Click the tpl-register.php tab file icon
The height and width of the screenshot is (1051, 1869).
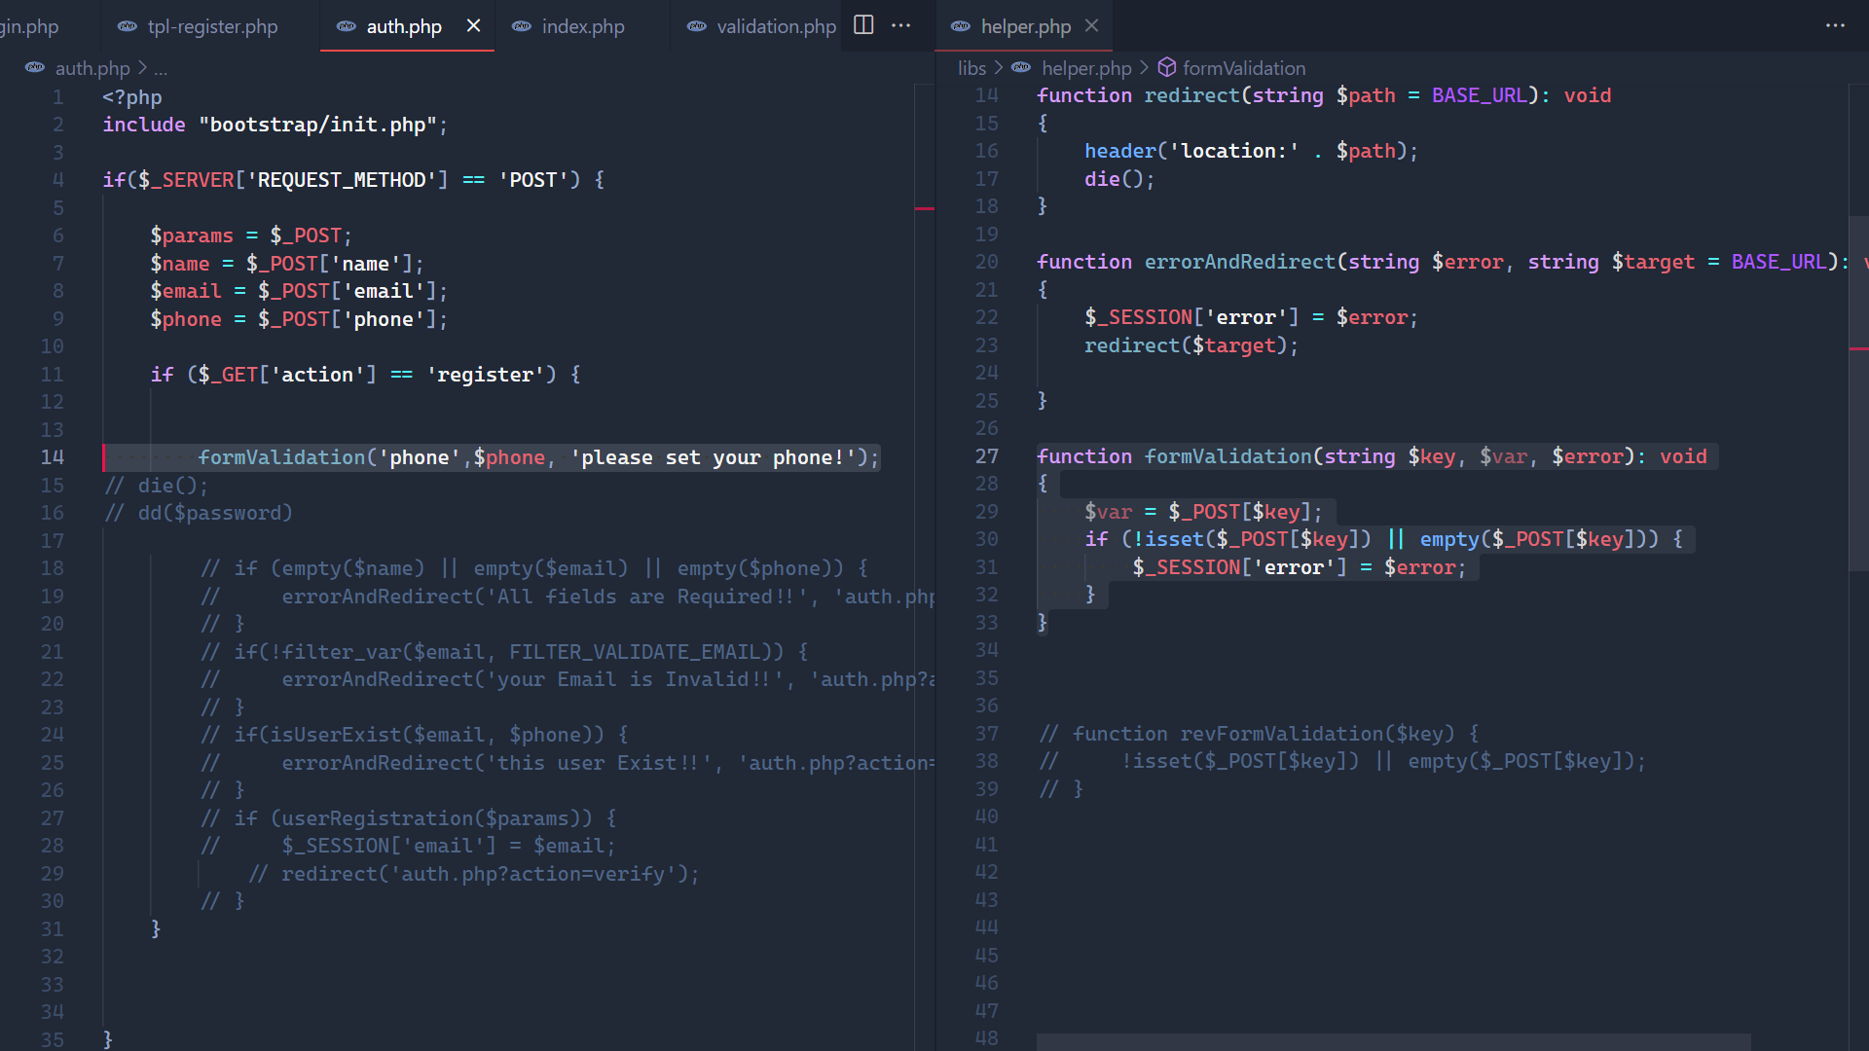click(128, 26)
